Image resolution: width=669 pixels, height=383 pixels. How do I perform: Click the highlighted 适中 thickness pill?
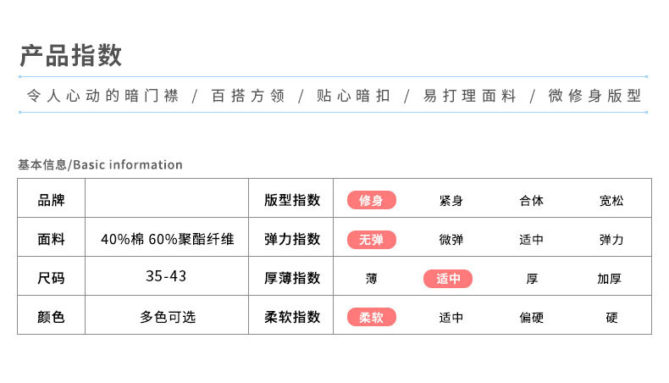click(x=448, y=278)
